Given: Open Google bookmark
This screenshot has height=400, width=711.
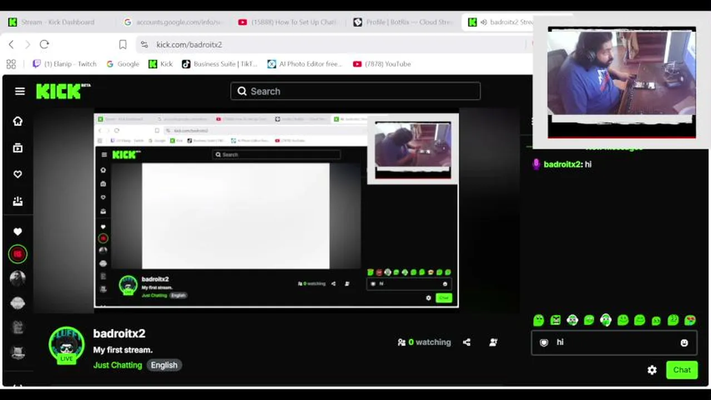Looking at the screenshot, I should pos(122,64).
